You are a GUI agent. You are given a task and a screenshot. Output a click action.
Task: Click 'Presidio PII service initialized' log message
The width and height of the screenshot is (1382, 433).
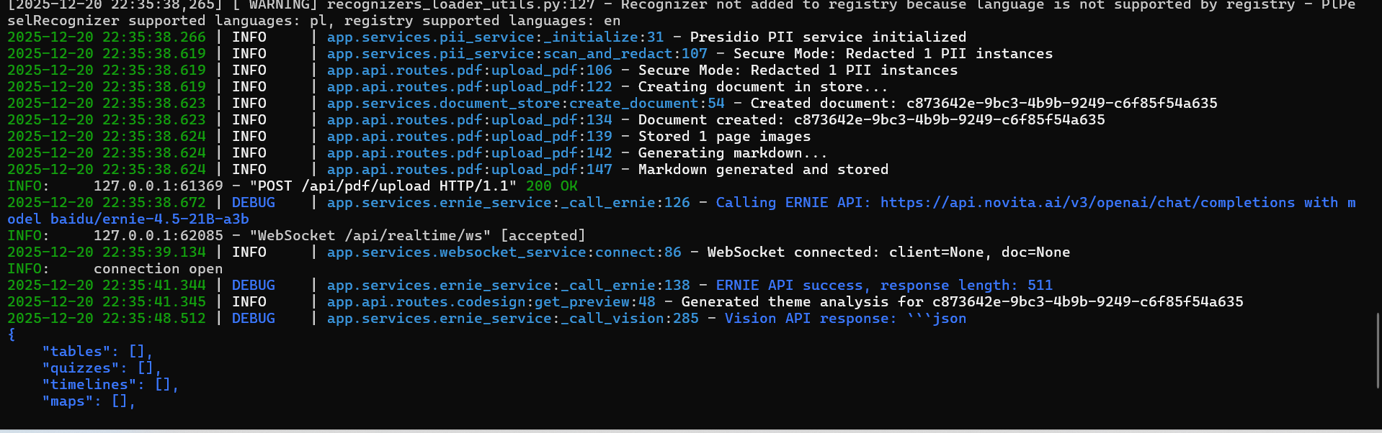[x=828, y=37]
